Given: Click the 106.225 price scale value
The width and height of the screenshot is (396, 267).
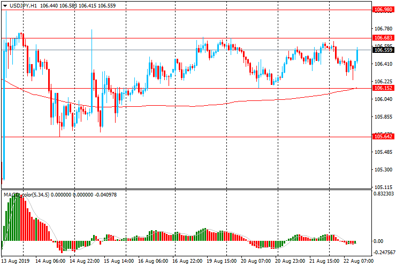Looking at the screenshot, I should (x=383, y=82).
